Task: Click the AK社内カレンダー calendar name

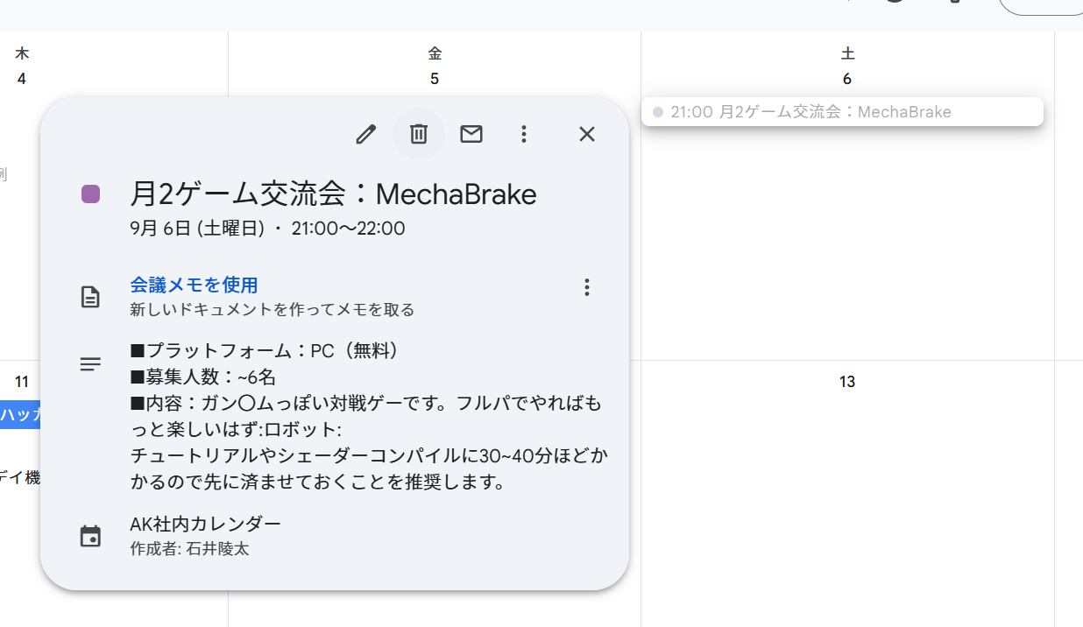Action: pyautogui.click(x=206, y=524)
